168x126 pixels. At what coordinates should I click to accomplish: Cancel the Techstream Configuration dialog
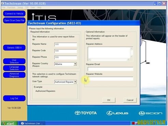[x=130, y=100]
